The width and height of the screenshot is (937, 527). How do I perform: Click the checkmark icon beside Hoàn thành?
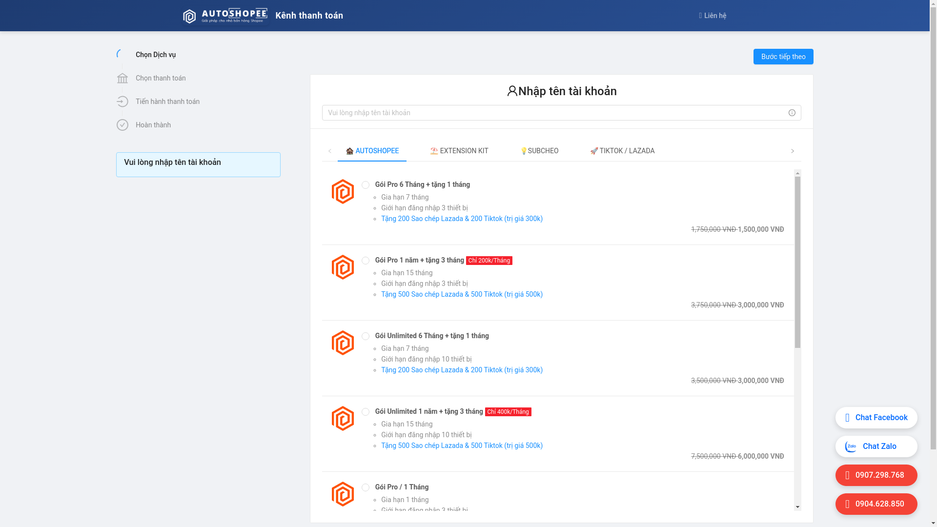click(x=122, y=125)
